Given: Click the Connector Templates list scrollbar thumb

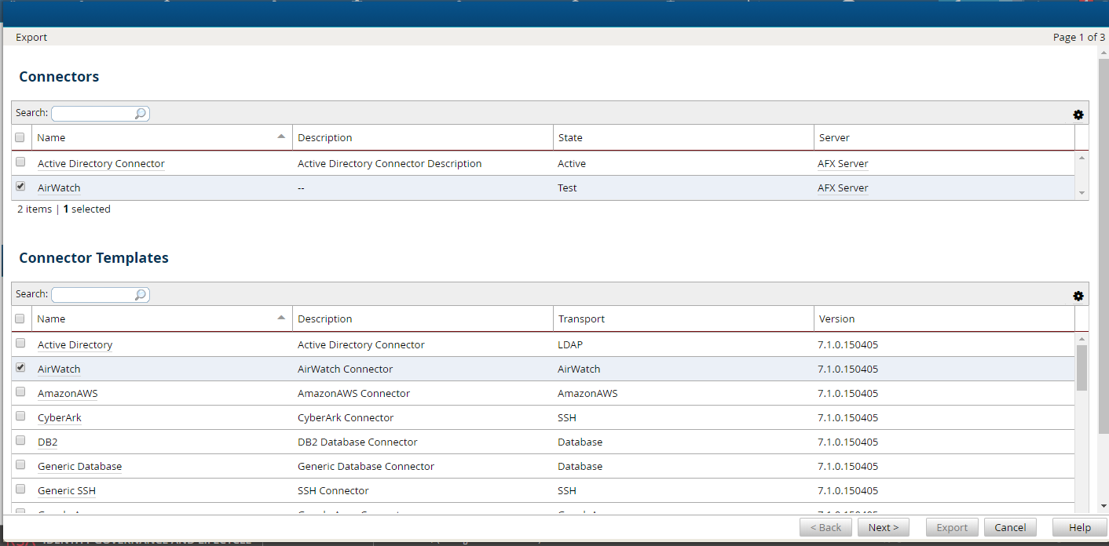Looking at the screenshot, I should tap(1082, 367).
